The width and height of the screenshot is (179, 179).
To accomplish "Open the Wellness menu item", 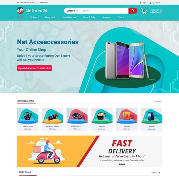I will (x=34, y=17).
